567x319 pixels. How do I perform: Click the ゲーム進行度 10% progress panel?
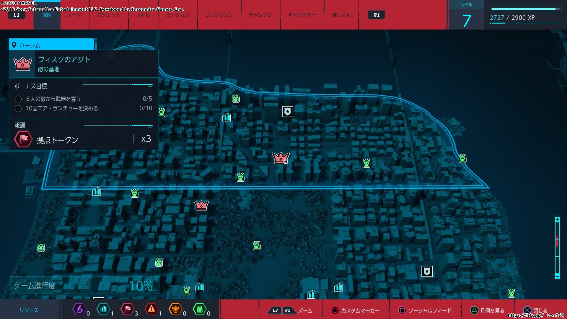tap(85, 285)
